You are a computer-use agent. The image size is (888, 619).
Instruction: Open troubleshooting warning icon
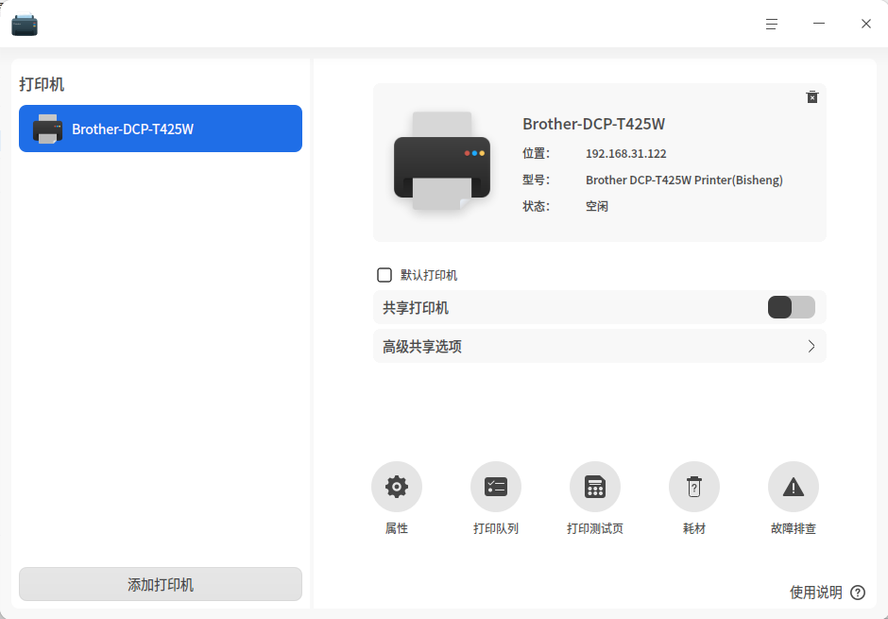click(x=793, y=487)
